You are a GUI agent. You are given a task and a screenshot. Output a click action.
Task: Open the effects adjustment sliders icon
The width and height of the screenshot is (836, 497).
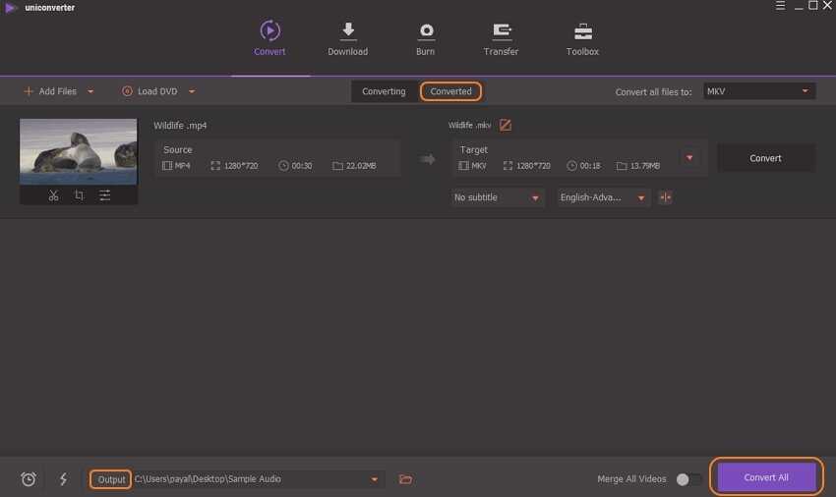pyautogui.click(x=104, y=195)
